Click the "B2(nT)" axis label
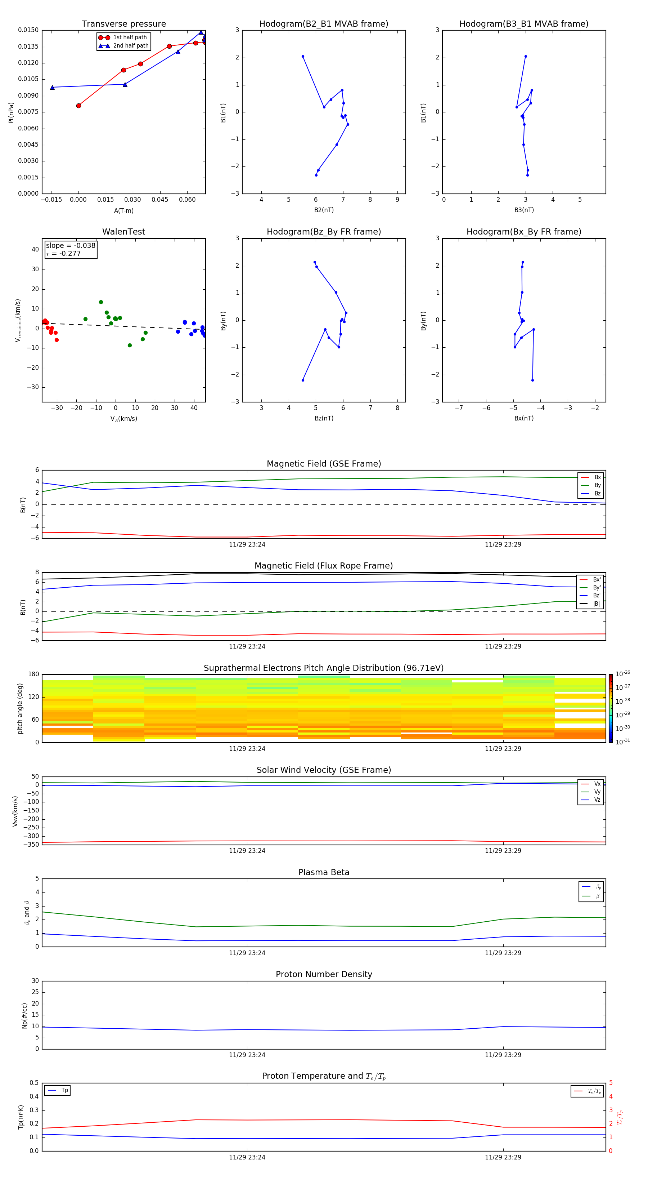The image size is (648, 1189). tap(324, 210)
